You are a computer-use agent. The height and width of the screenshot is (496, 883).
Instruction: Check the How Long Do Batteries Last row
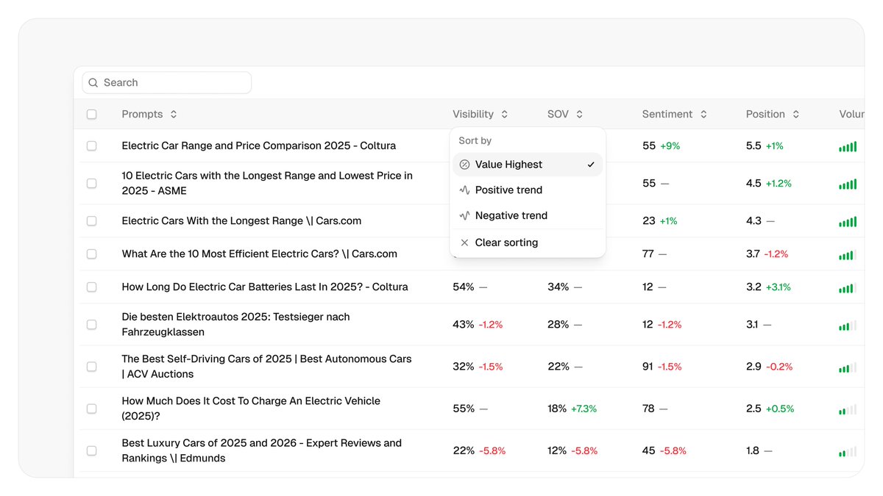[92, 287]
